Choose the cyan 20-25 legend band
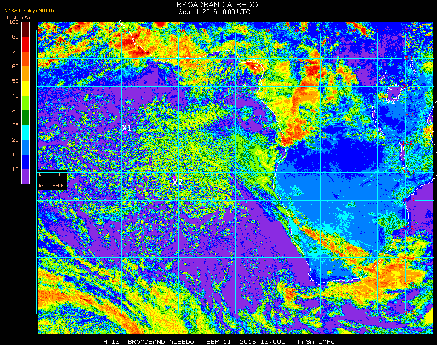The height and width of the screenshot is (345, 437). (x=26, y=132)
